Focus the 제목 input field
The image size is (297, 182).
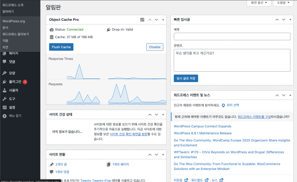tap(232, 37)
